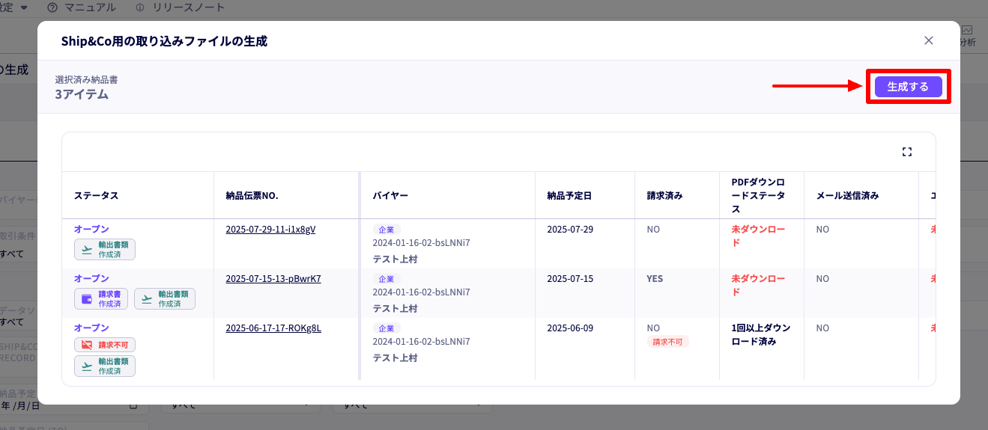The image size is (988, 430).
Task: Click the 請求書 作成済 badge
Action: click(101, 298)
